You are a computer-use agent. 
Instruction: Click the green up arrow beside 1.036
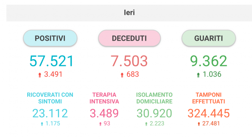pos(198,75)
